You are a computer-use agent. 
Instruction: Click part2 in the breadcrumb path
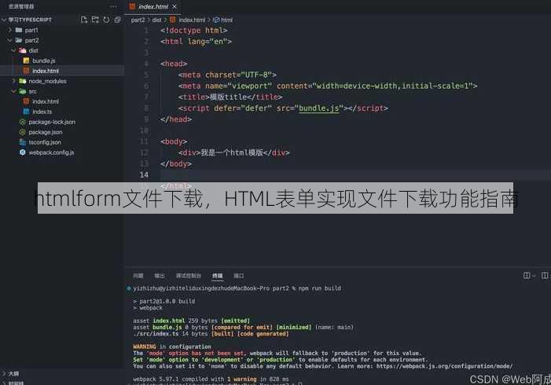click(138, 20)
